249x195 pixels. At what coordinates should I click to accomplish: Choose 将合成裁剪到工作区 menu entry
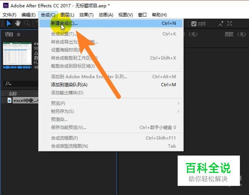[x=111, y=58]
